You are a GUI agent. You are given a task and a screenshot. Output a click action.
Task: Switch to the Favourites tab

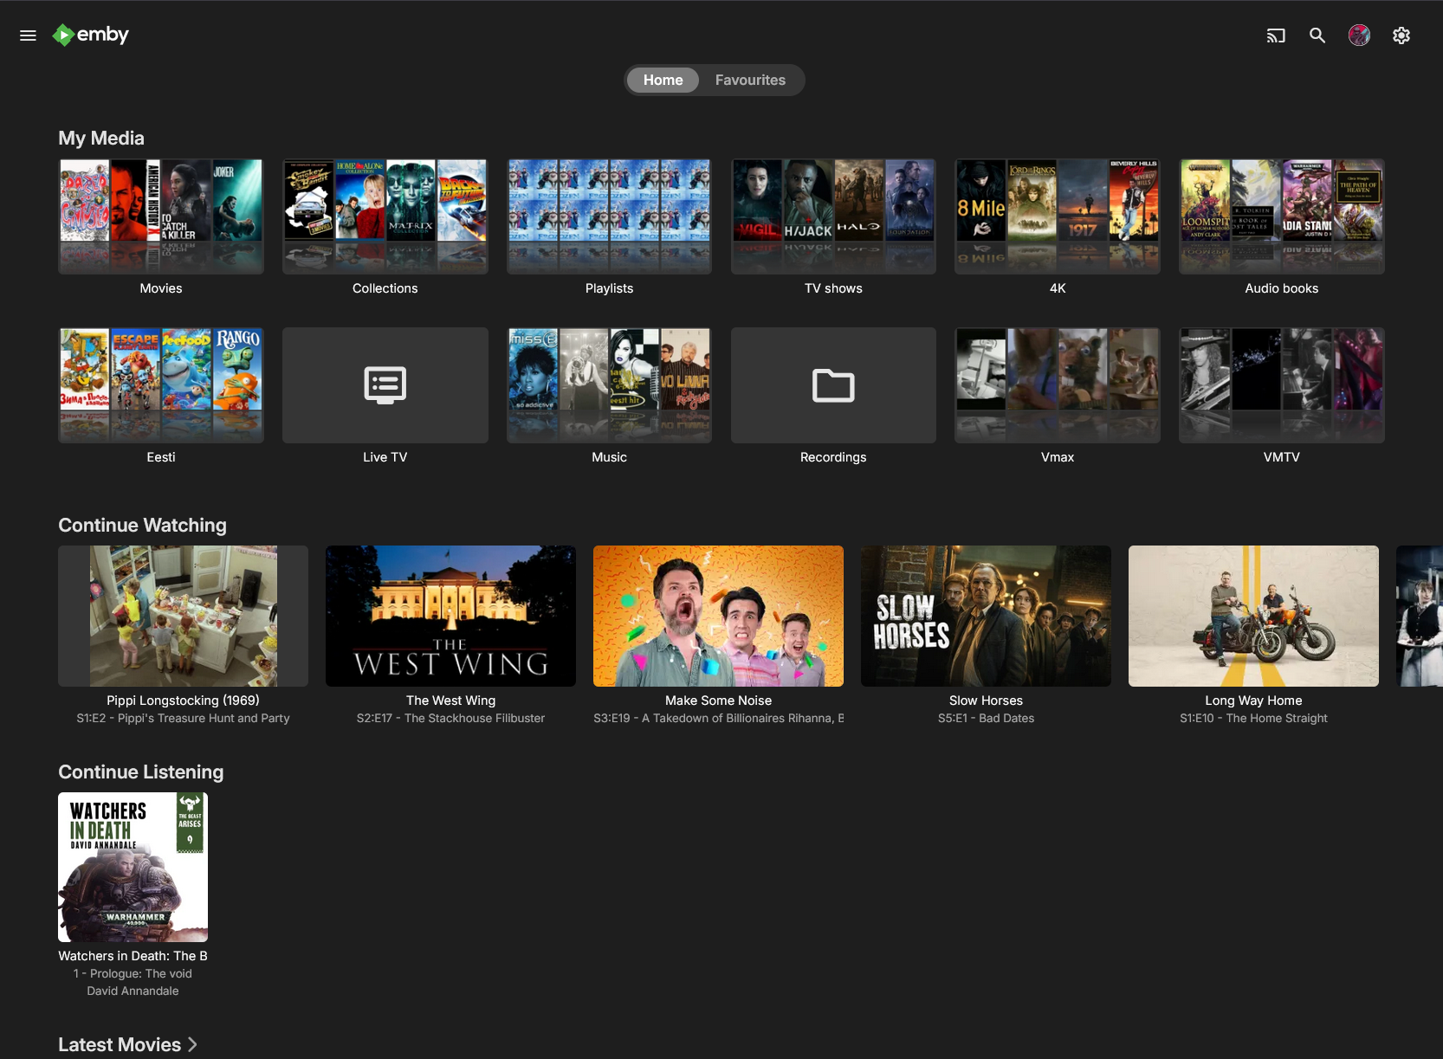coord(750,80)
